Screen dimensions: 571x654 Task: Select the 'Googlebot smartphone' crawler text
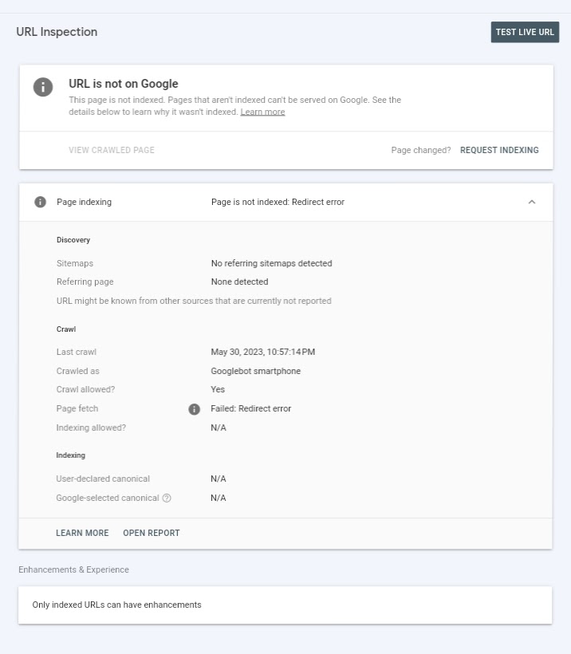256,371
